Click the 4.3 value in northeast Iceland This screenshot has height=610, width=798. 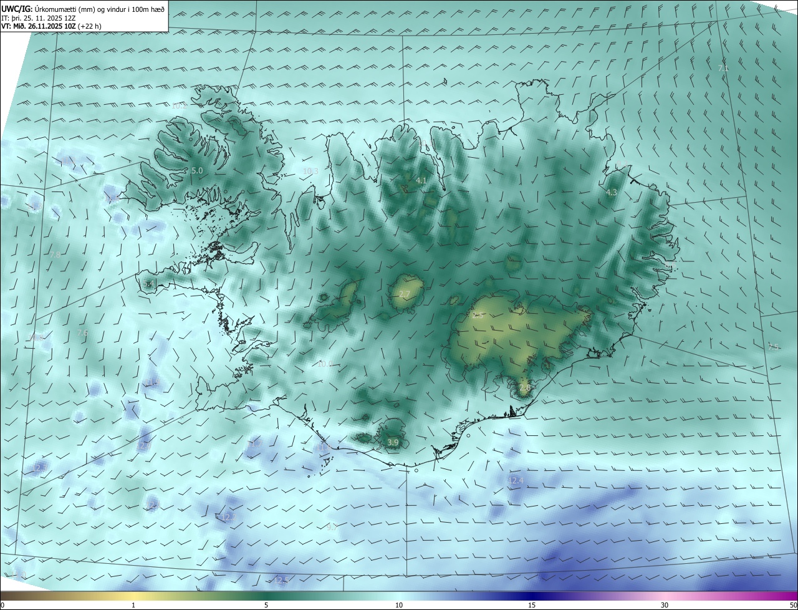(x=612, y=193)
